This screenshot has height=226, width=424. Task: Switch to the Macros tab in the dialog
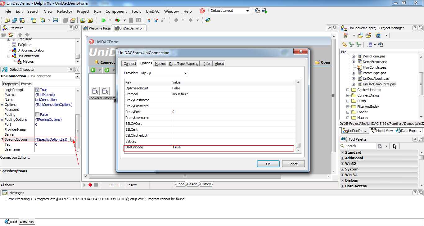tap(160, 64)
